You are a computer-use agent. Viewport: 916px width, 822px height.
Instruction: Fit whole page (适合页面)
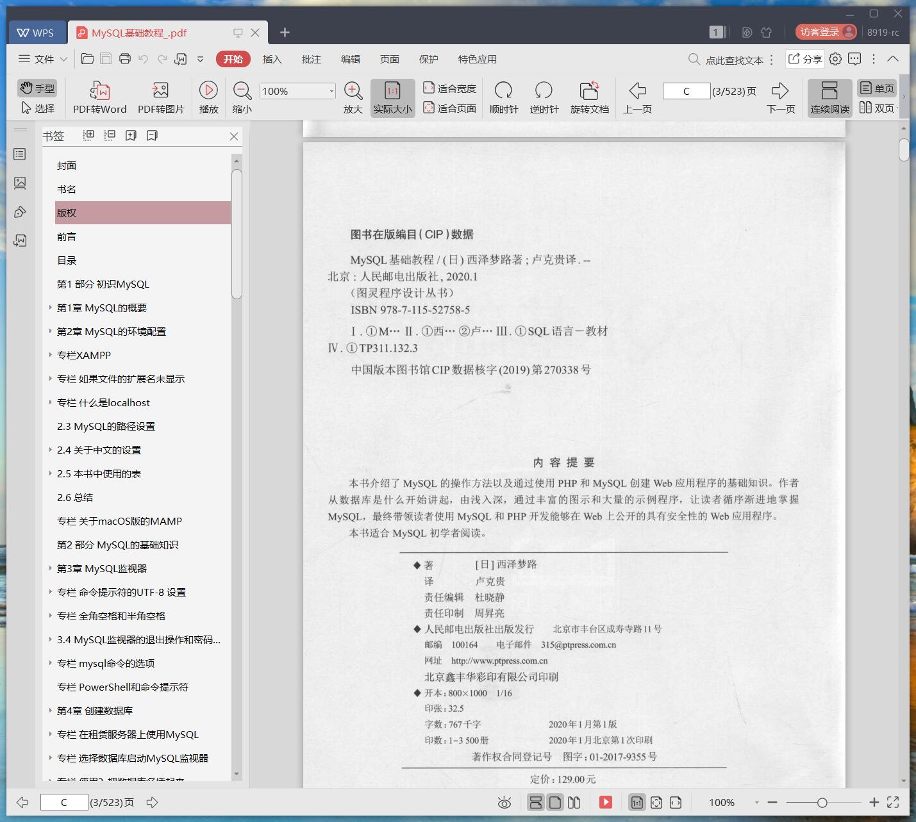pyautogui.click(x=449, y=108)
